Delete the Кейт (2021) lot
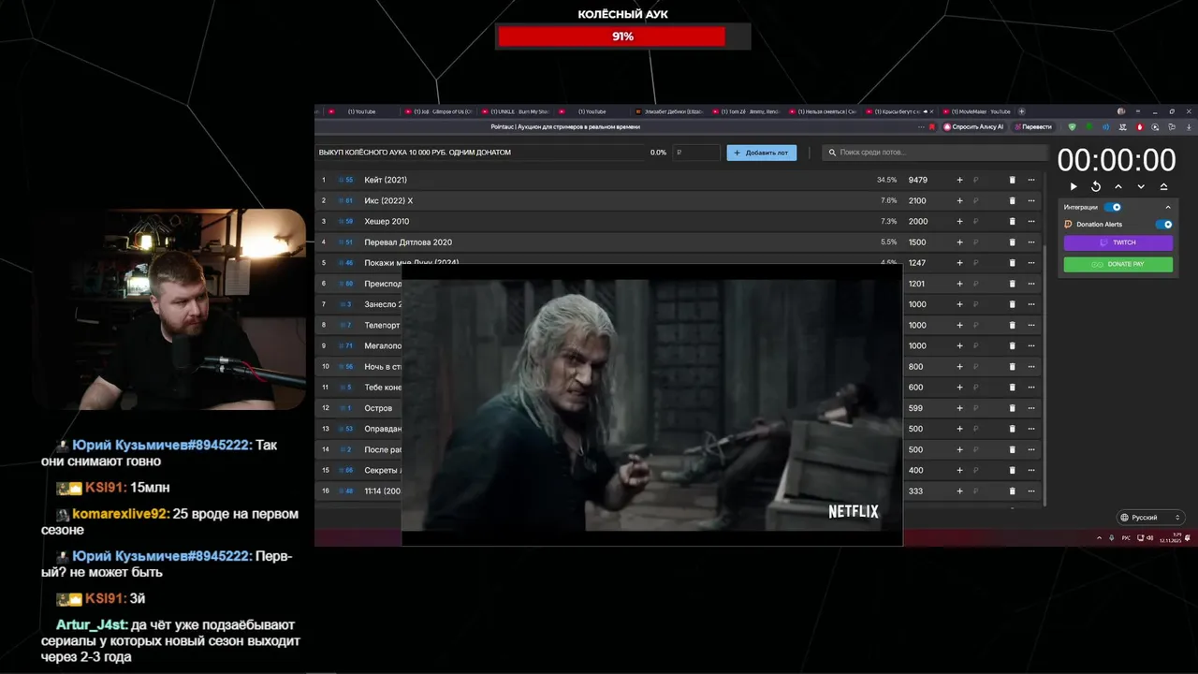Screen dimensions: 1198x674 [x=1012, y=180]
